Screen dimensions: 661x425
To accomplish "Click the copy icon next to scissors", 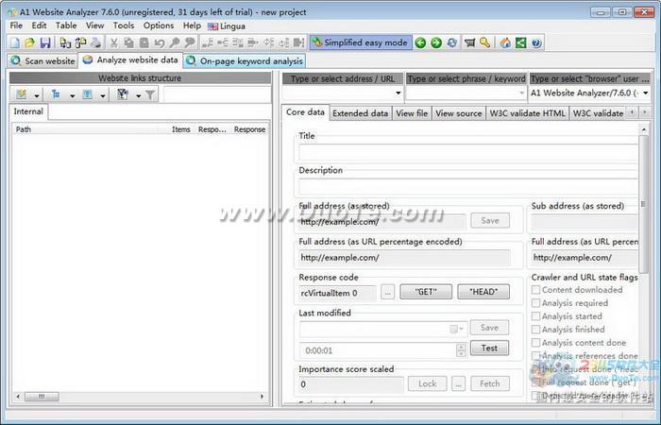I will pyautogui.click(x=129, y=42).
